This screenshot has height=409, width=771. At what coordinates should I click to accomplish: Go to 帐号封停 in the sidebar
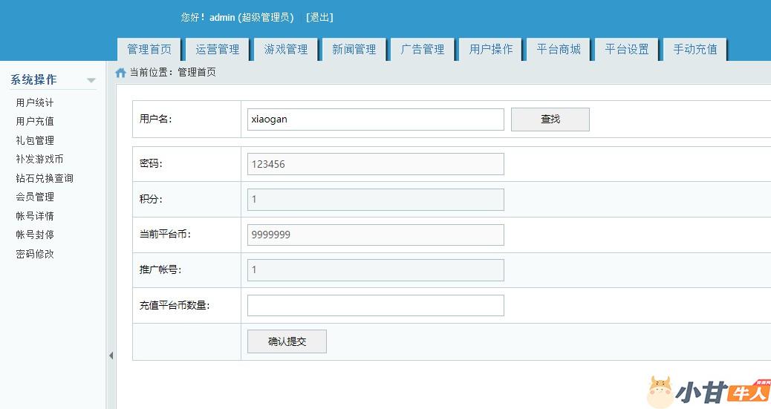pyautogui.click(x=35, y=235)
